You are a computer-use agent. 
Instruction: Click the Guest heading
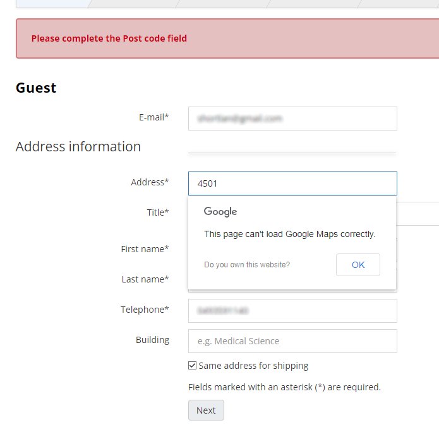[x=36, y=88]
